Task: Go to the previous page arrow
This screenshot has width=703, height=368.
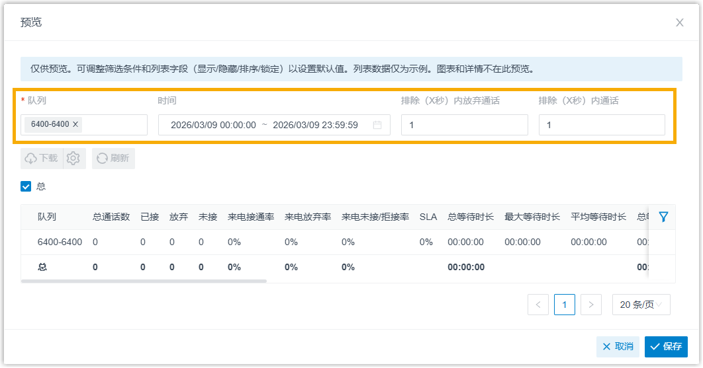Action: [x=538, y=305]
